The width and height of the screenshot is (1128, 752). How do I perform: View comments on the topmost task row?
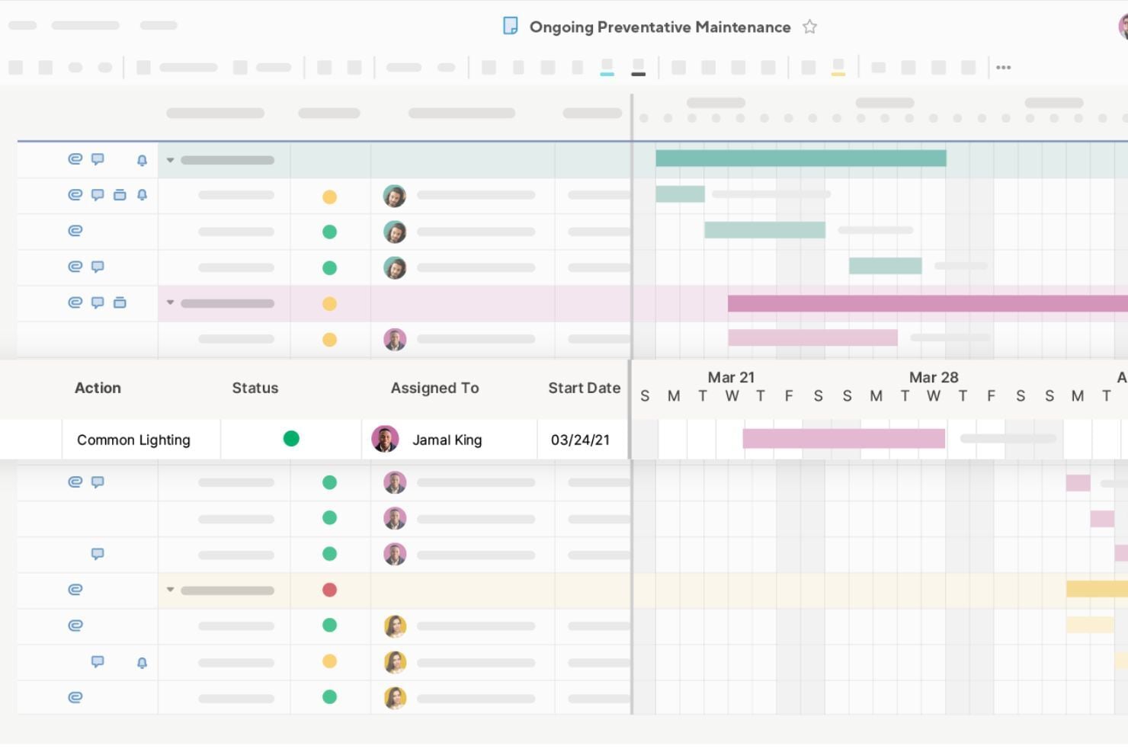(x=97, y=160)
